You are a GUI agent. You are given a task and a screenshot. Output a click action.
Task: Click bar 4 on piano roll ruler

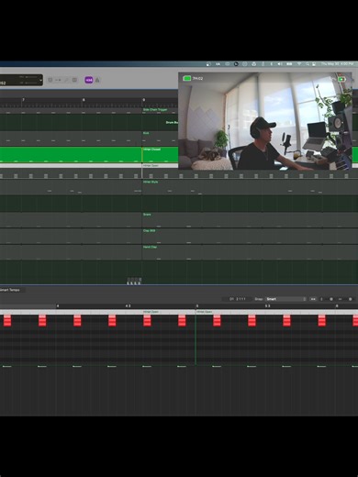coord(58,306)
